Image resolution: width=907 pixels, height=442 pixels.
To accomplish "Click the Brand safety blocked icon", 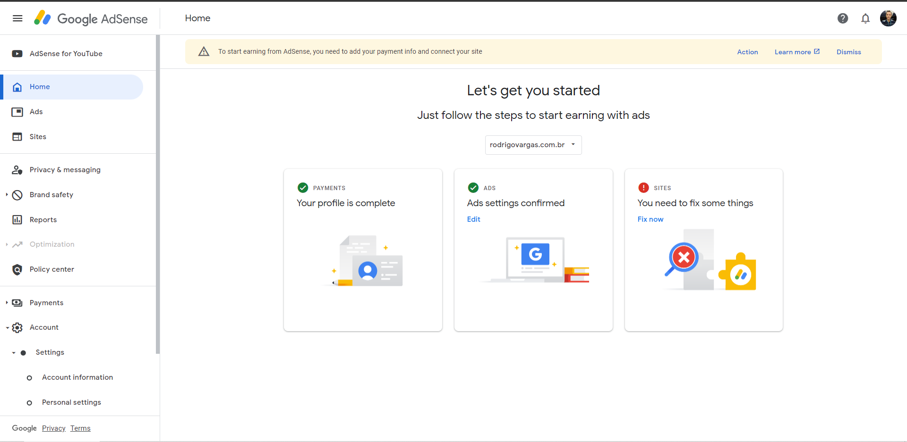I will point(17,195).
